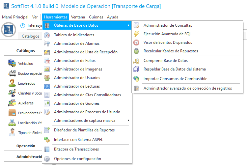Viewport: 247px width, 165px height.
Task: Expand the Útilerias de Base de Datos submenu arrow
Action: pyautogui.click(x=128, y=25)
